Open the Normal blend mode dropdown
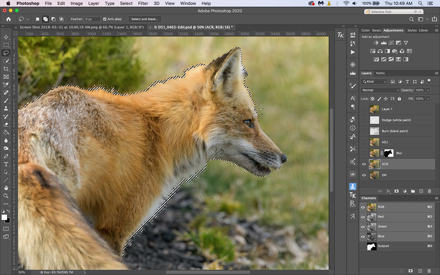This screenshot has height=275, width=440. [x=379, y=90]
